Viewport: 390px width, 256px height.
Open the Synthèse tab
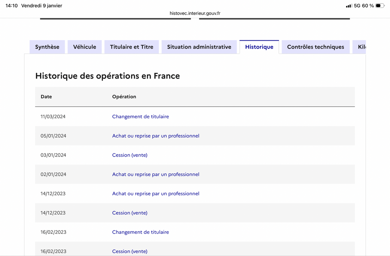(x=47, y=47)
